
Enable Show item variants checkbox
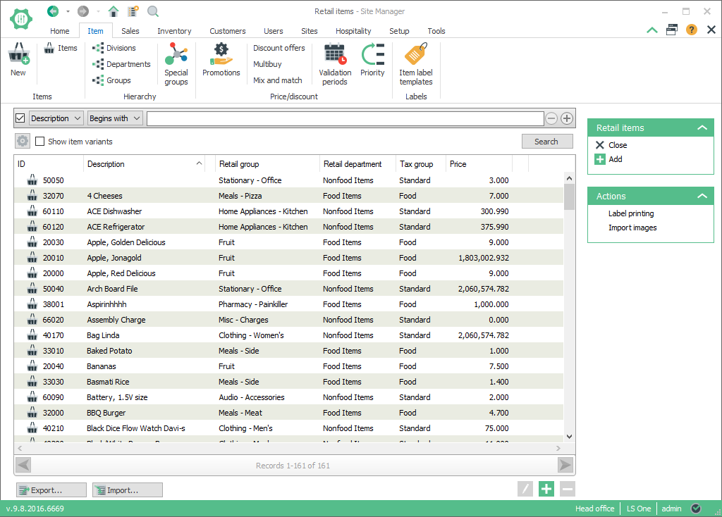coord(40,142)
